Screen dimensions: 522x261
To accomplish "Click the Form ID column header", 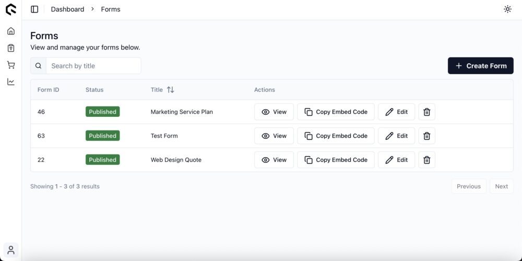I will pos(48,90).
